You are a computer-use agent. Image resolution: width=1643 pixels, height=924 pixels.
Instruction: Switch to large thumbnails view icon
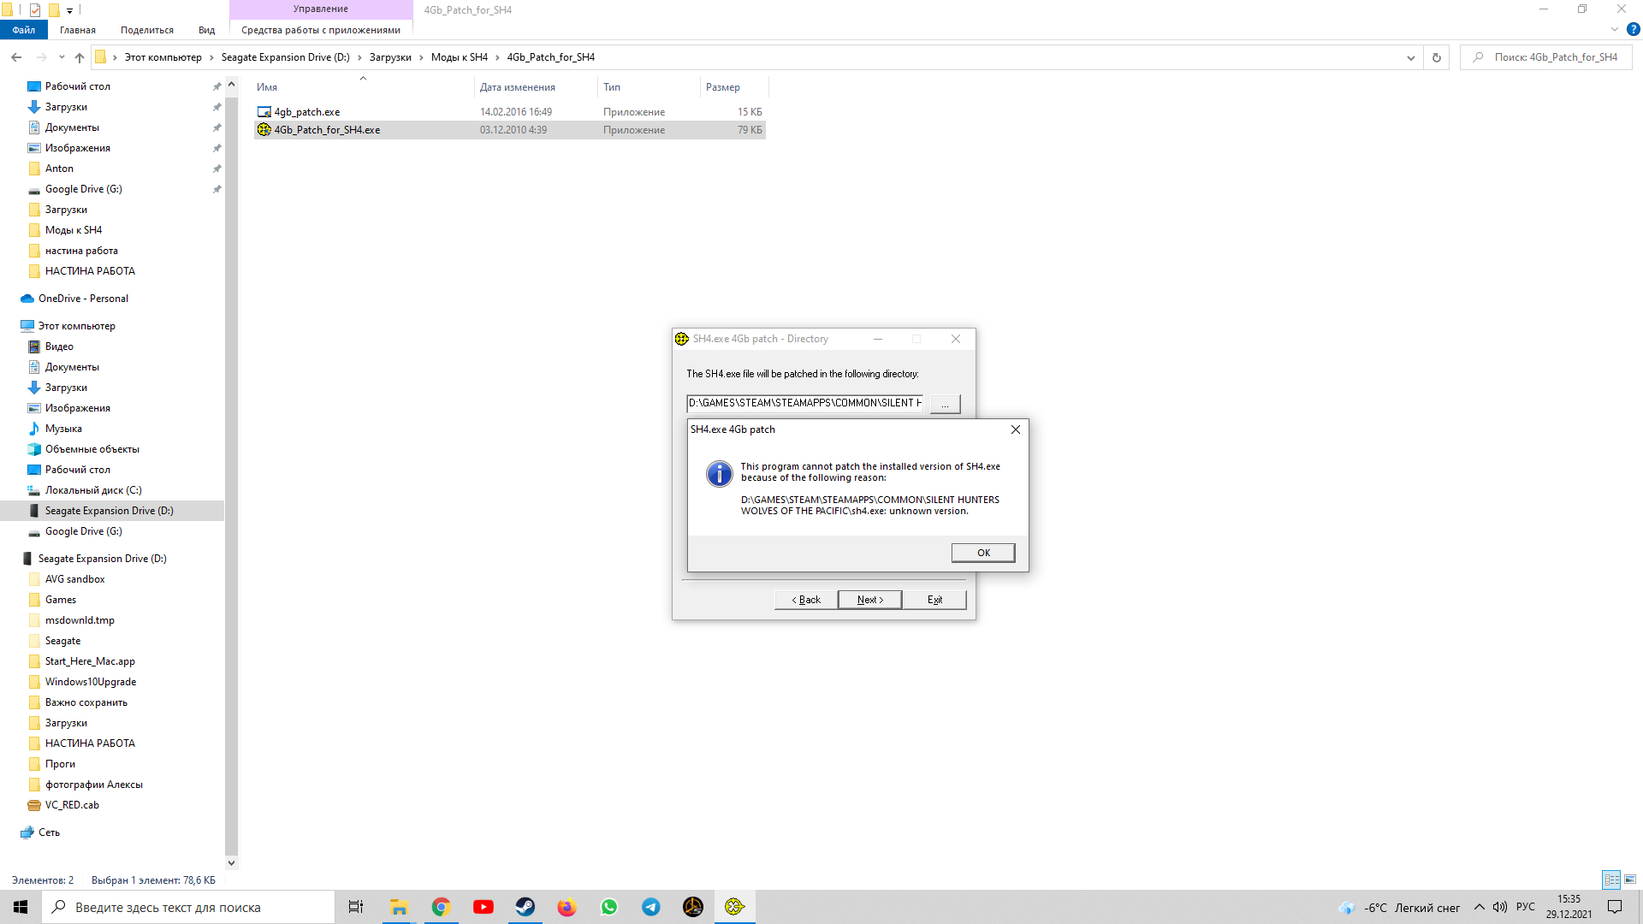coord(1630,880)
